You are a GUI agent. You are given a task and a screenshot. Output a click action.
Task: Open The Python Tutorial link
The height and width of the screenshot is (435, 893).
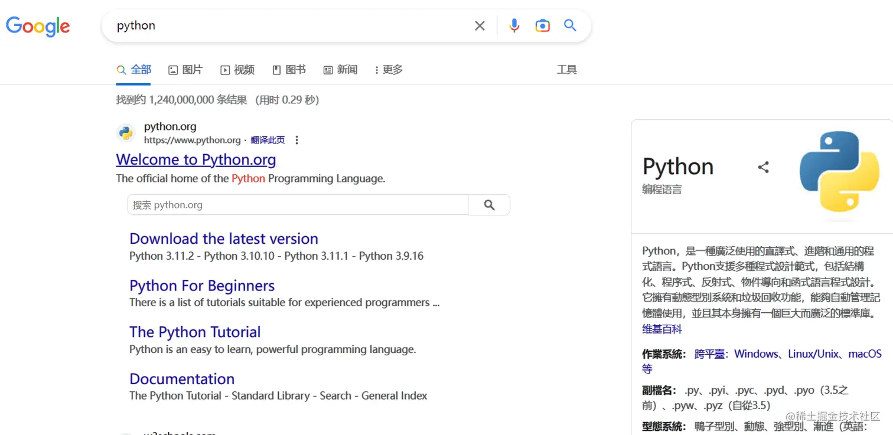(x=195, y=332)
